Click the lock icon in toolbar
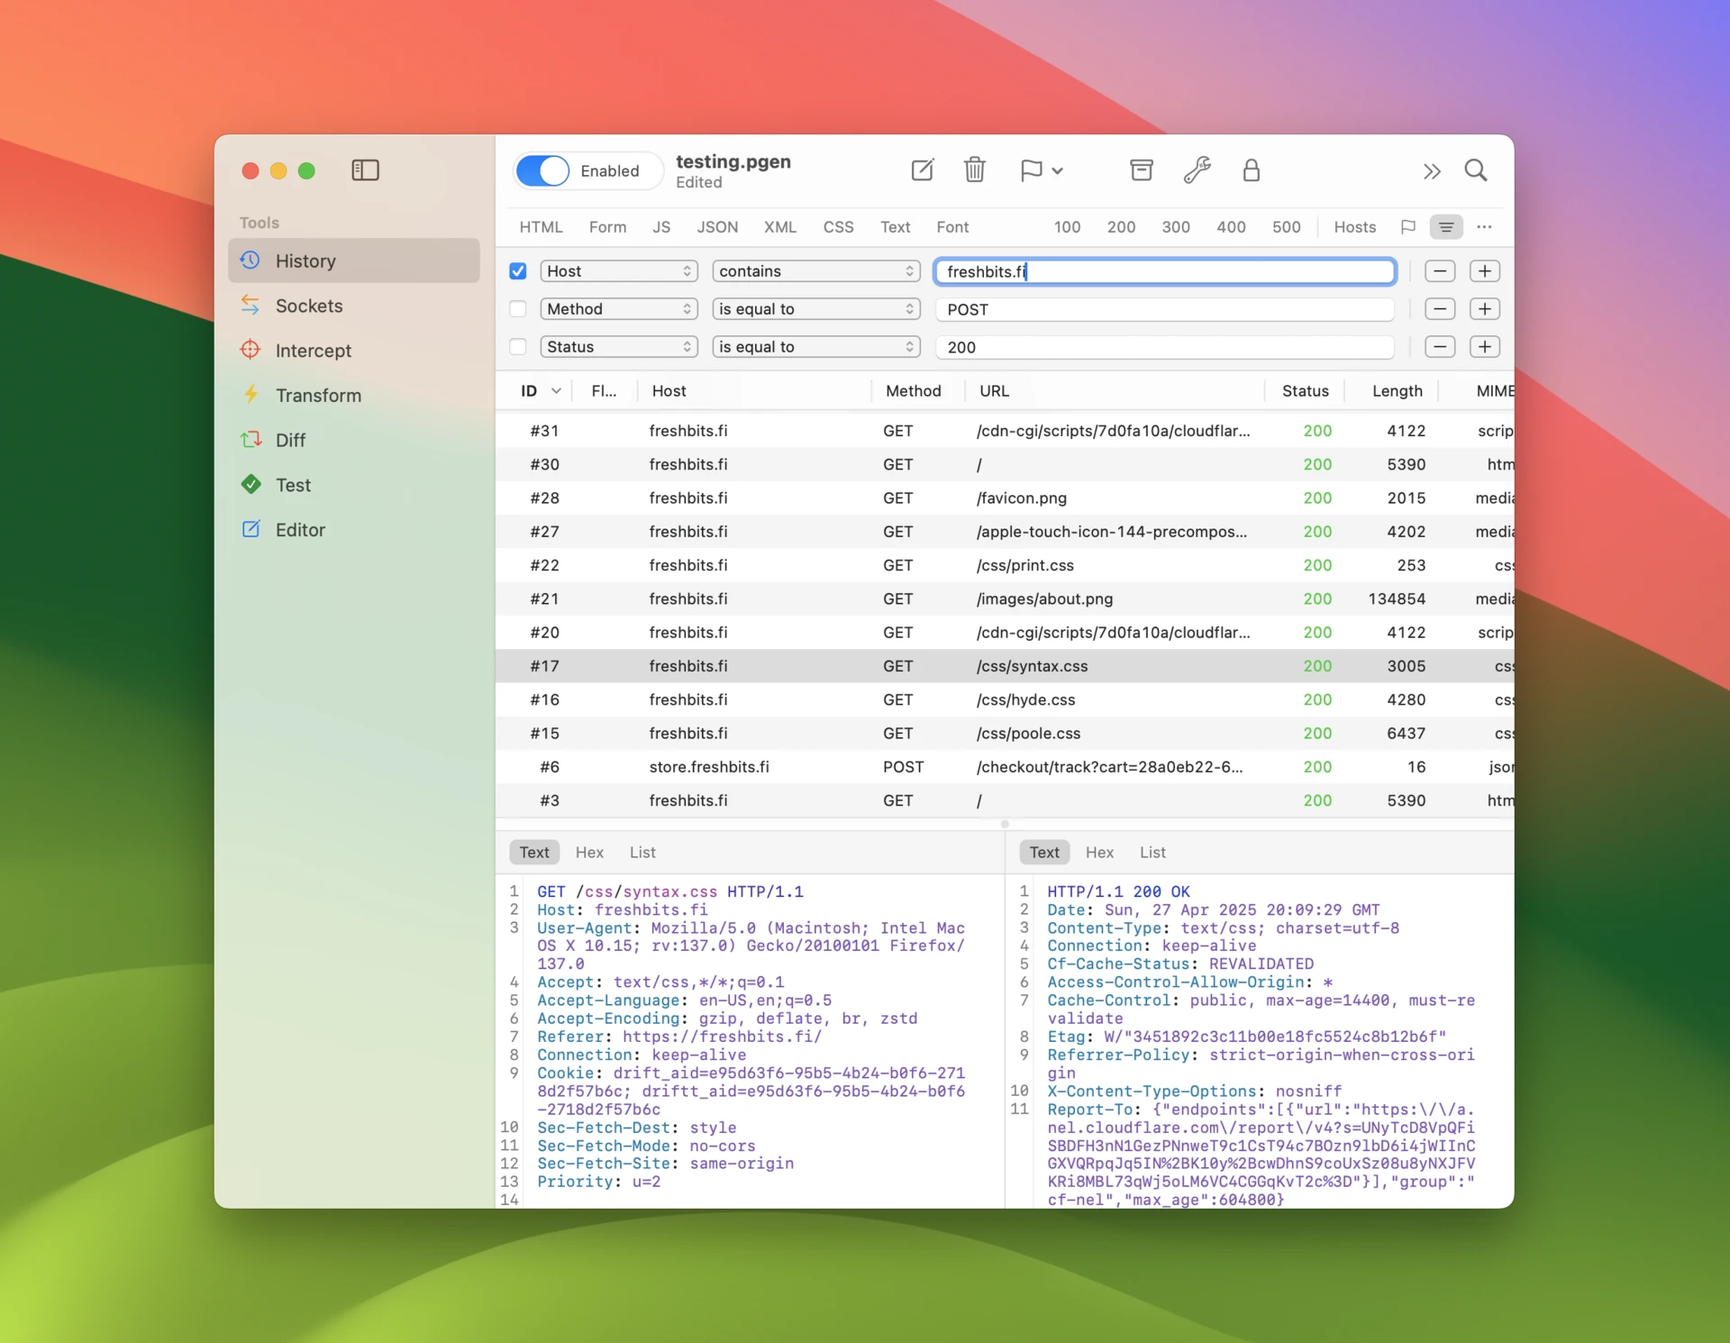1730x1343 pixels. (1251, 169)
